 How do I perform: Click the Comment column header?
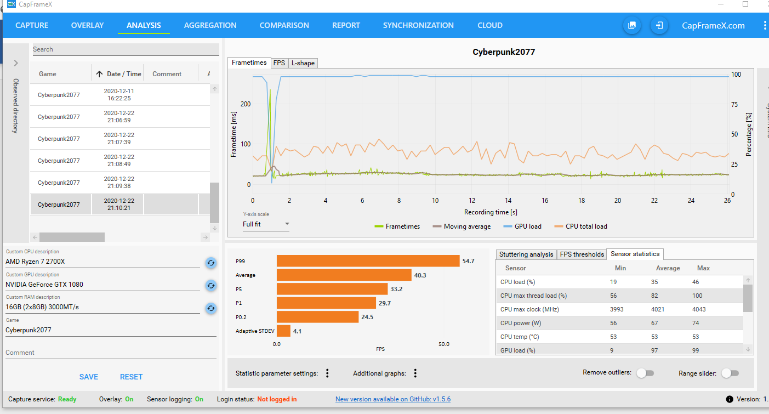(x=167, y=74)
